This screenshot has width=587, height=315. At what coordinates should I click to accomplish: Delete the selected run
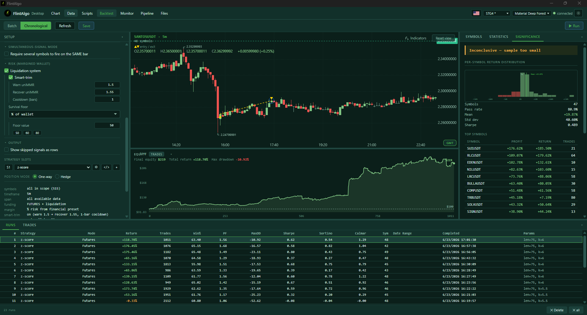click(x=557, y=310)
